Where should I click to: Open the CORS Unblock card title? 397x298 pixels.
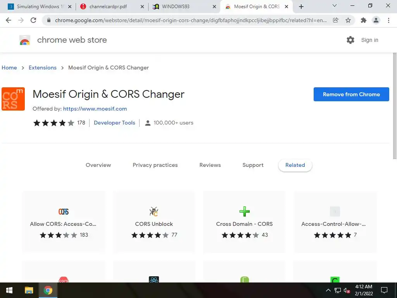(x=154, y=224)
